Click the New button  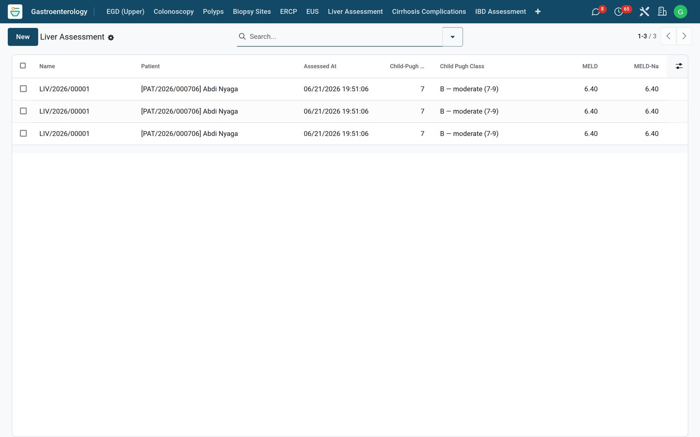(x=23, y=37)
